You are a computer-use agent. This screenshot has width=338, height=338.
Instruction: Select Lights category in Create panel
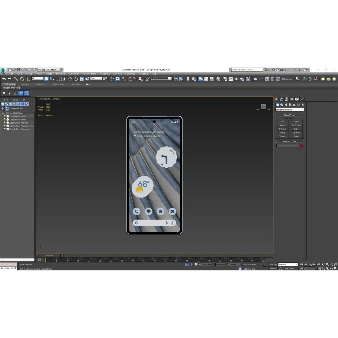[286, 105]
